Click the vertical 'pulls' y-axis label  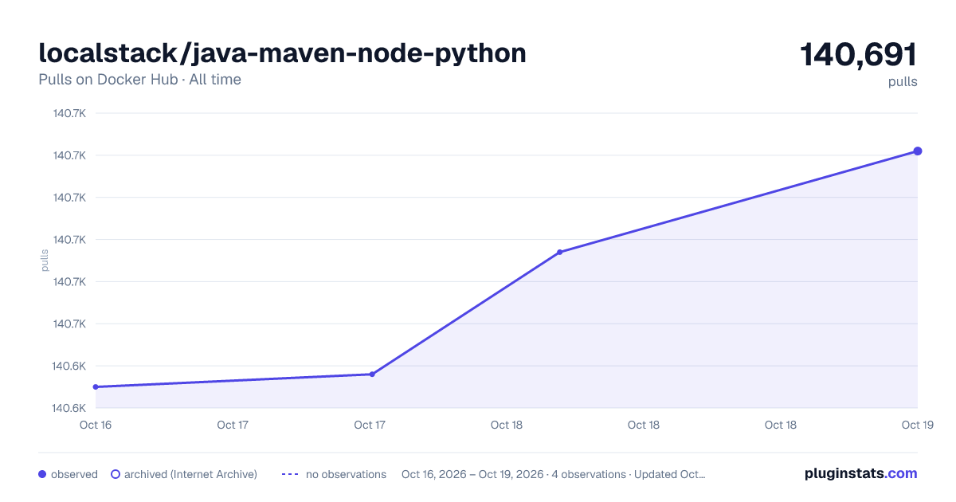[45, 261]
